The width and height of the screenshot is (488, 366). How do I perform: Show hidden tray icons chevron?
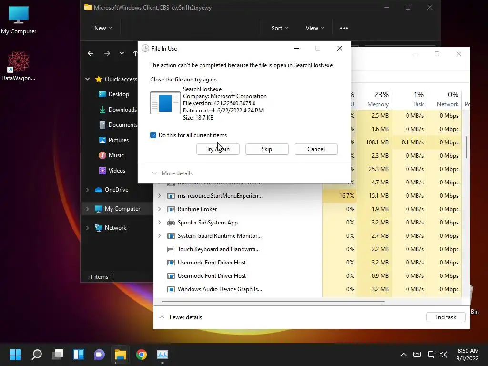click(403, 355)
